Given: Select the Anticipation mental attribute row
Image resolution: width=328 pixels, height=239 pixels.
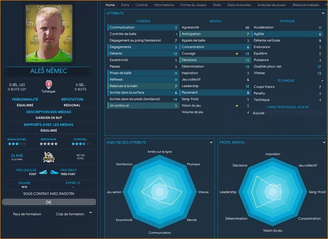Looking at the screenshot, I should (x=216, y=34).
